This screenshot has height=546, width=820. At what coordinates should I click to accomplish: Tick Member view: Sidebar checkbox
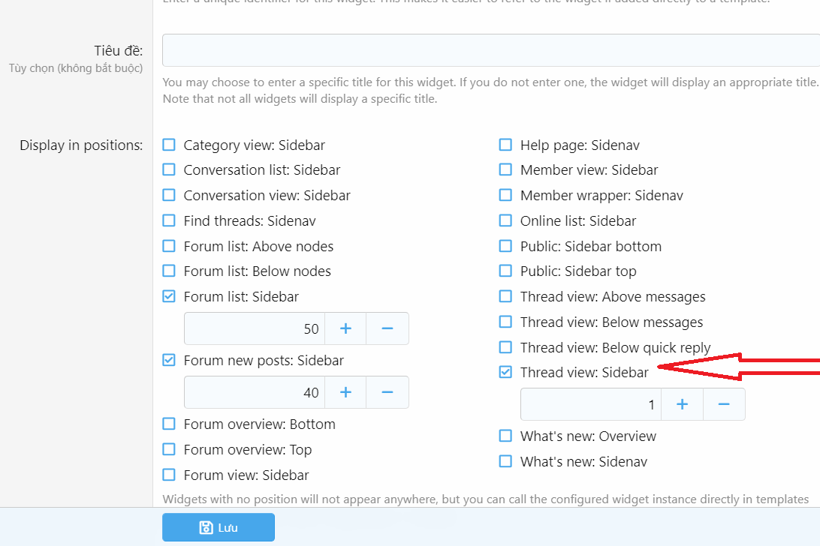[505, 170]
